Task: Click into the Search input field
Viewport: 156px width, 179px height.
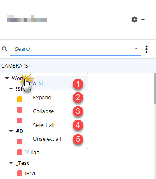Action: tap(72, 49)
